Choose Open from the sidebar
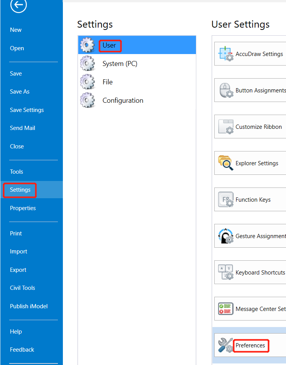The height and width of the screenshot is (365, 286). [17, 48]
